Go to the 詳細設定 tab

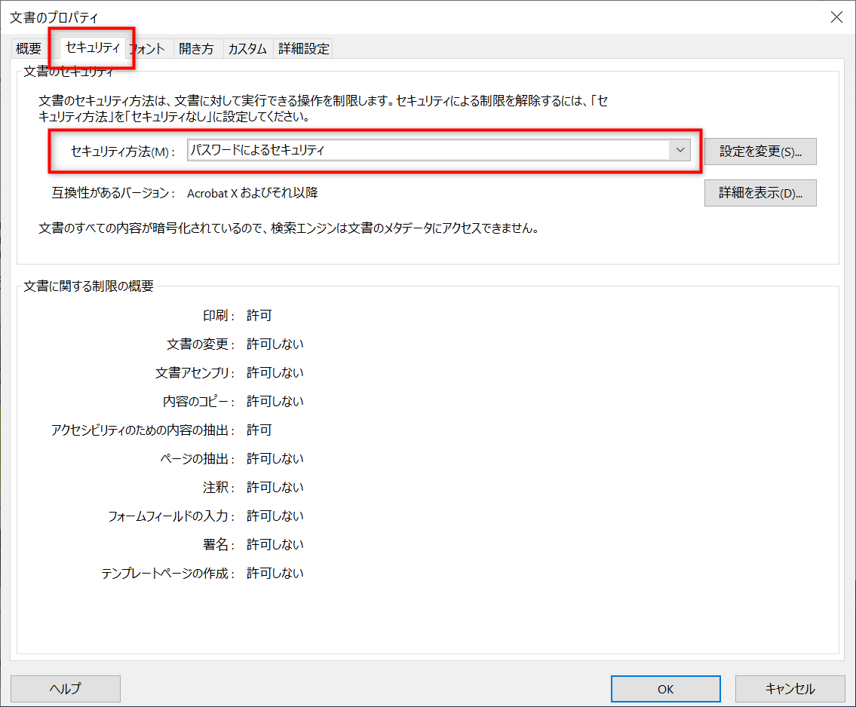pyautogui.click(x=304, y=49)
